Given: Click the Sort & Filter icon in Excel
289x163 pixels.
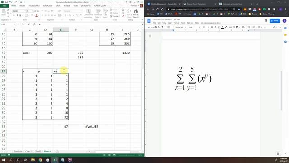Looking at the screenshot, I should click(x=130, y=13).
